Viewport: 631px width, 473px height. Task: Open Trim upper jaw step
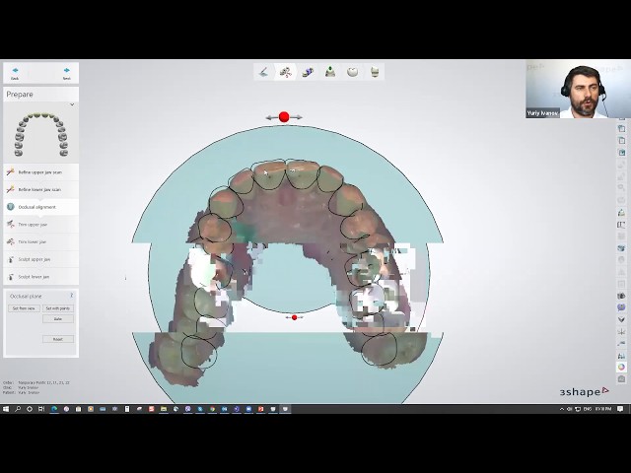point(41,225)
